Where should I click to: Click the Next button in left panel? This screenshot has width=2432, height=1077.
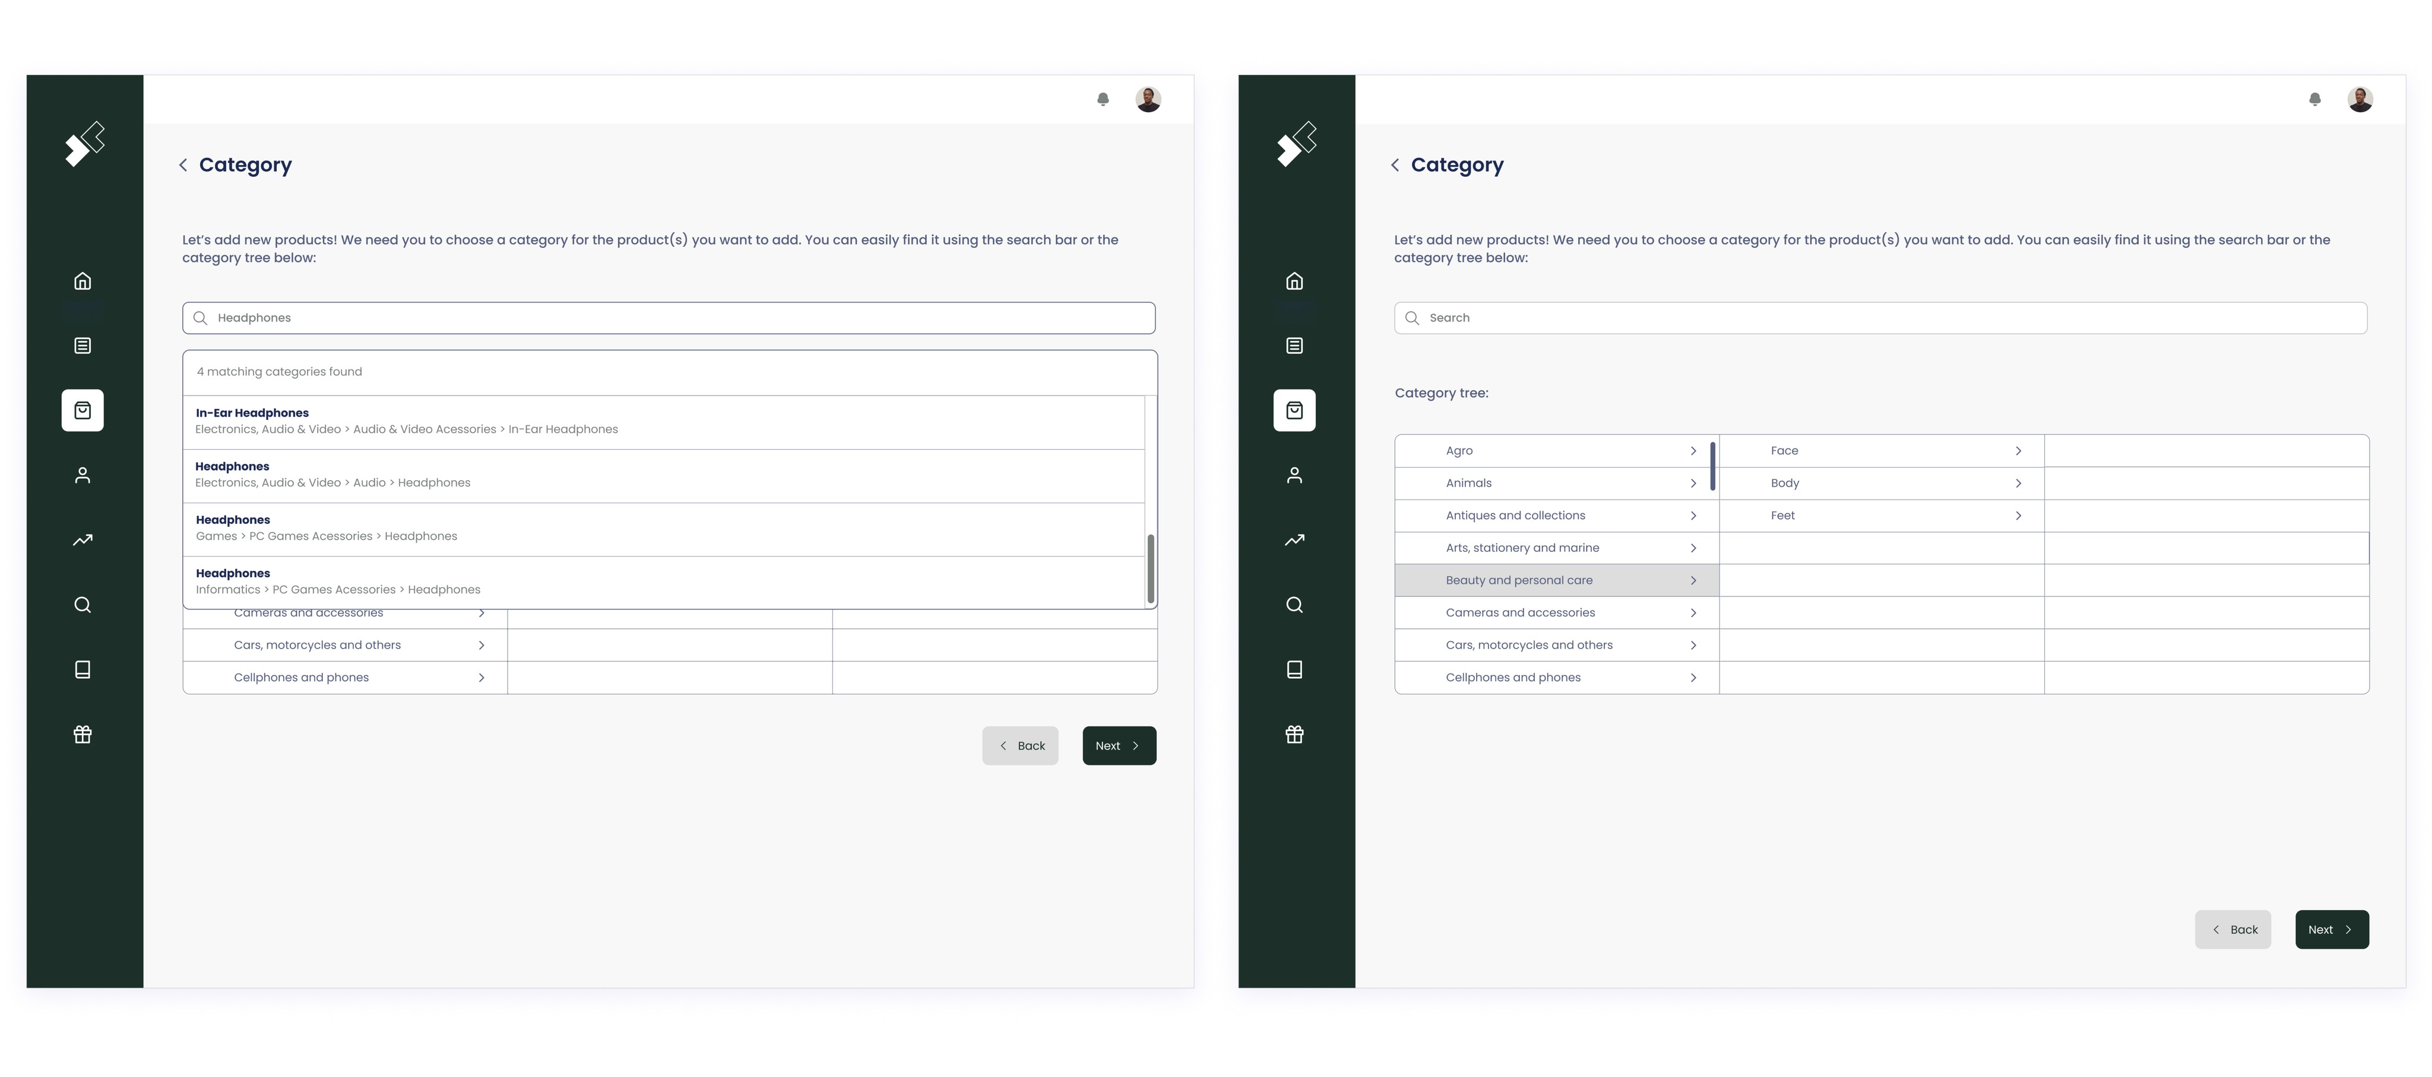[x=1119, y=746]
